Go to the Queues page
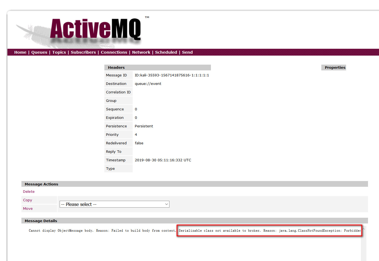 point(39,52)
